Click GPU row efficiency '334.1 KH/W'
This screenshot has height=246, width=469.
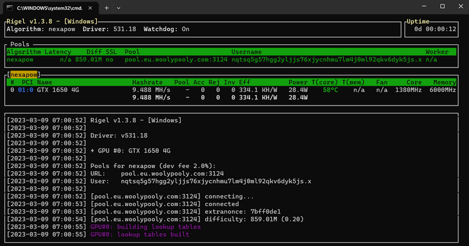click(258, 90)
